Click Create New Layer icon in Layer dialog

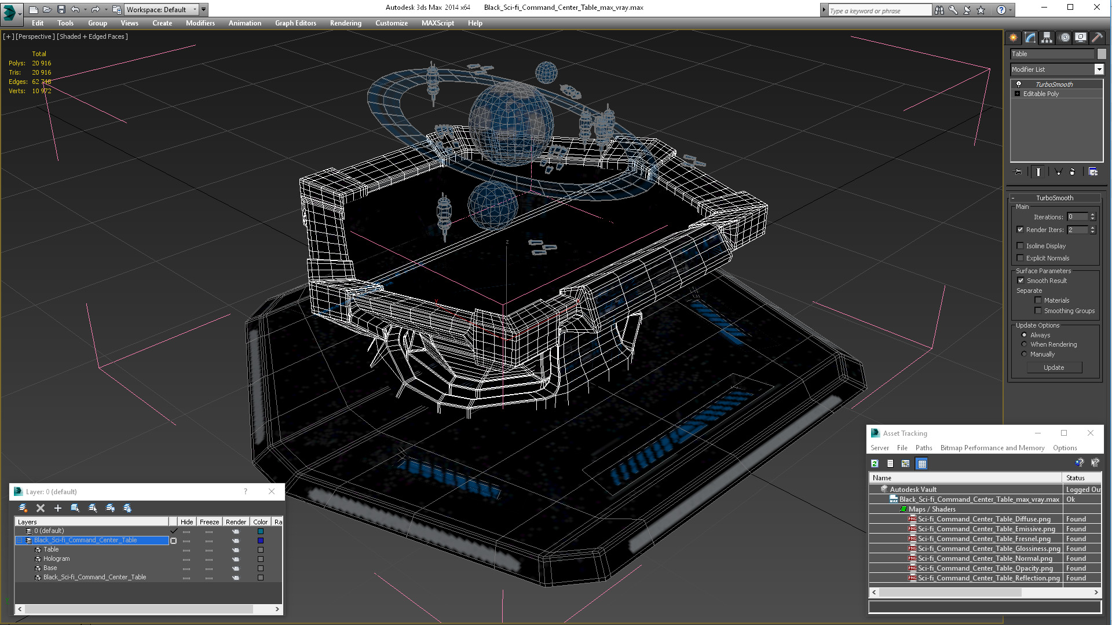click(x=23, y=508)
